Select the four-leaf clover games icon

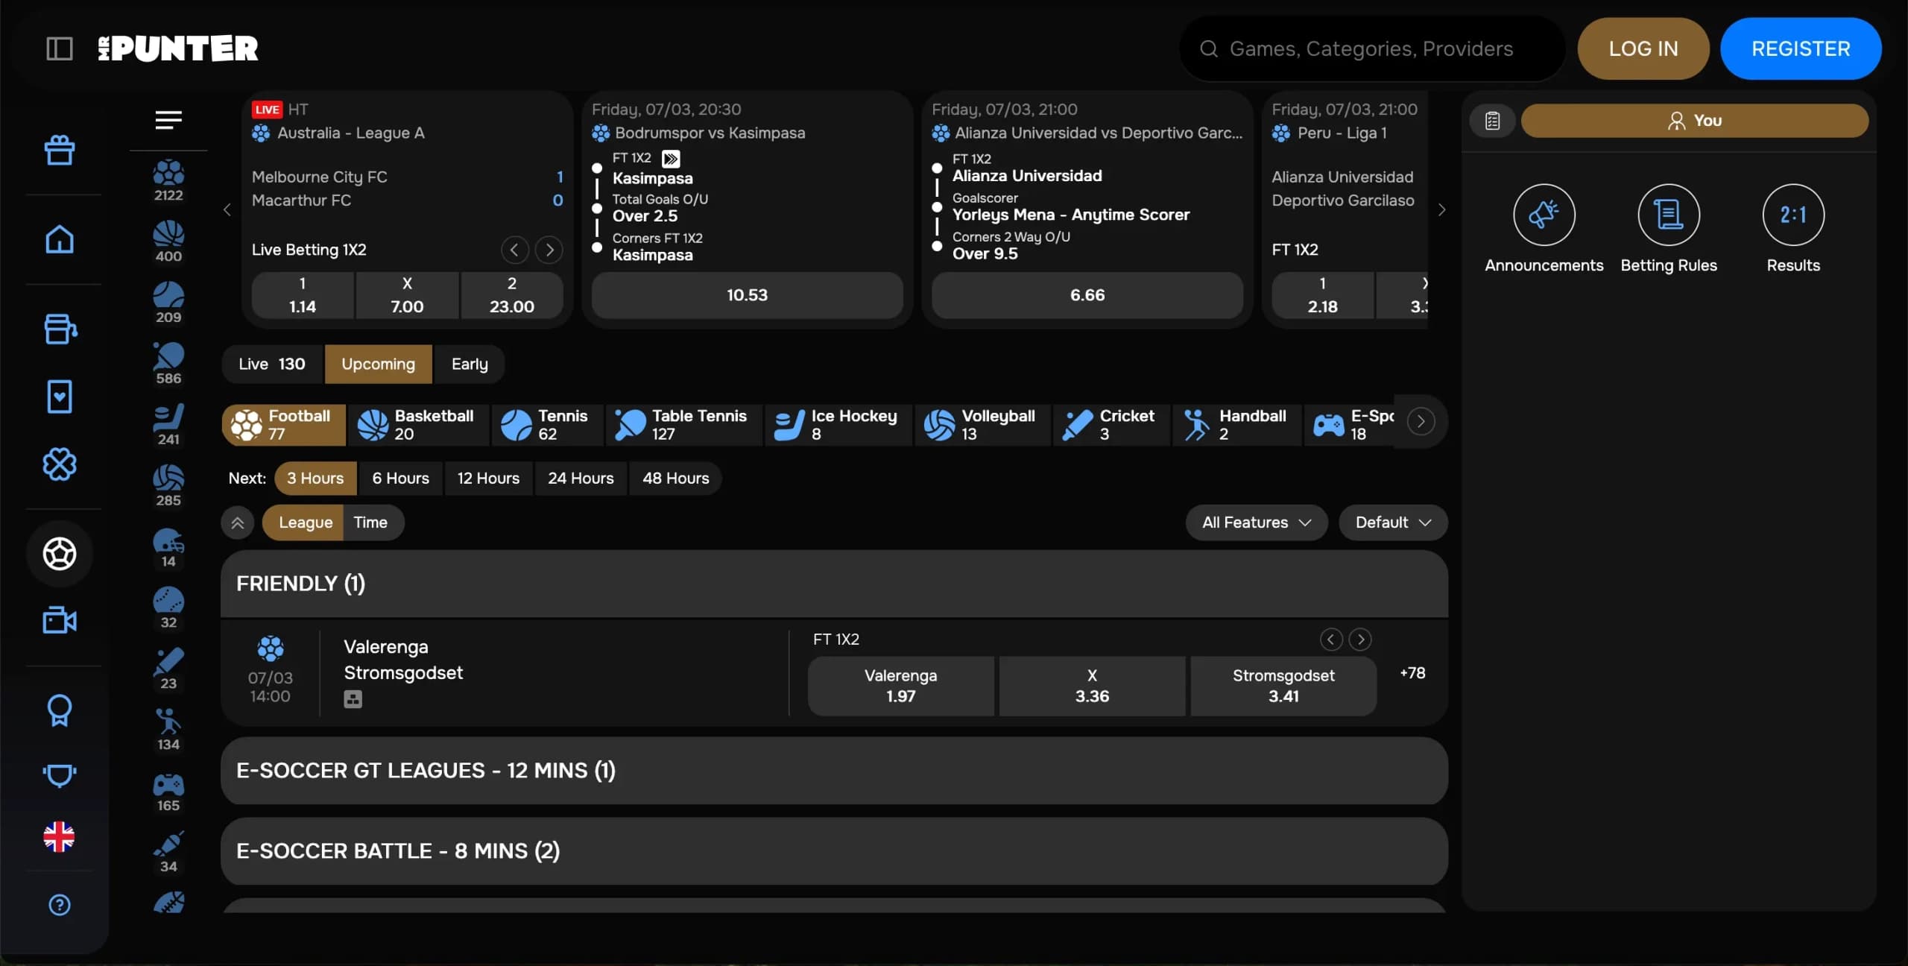[x=60, y=464]
